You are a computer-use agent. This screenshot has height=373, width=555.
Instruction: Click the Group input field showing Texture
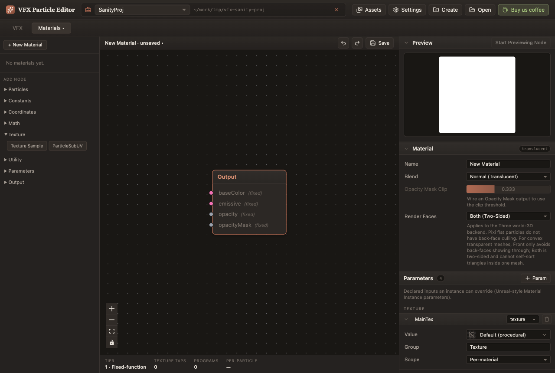click(x=508, y=347)
